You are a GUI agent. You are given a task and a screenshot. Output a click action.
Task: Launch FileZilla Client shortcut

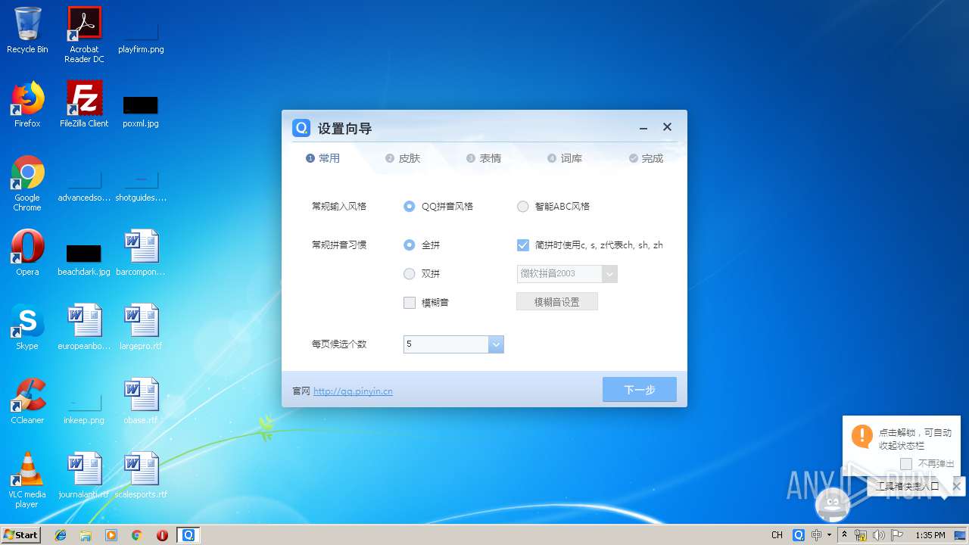click(84, 104)
